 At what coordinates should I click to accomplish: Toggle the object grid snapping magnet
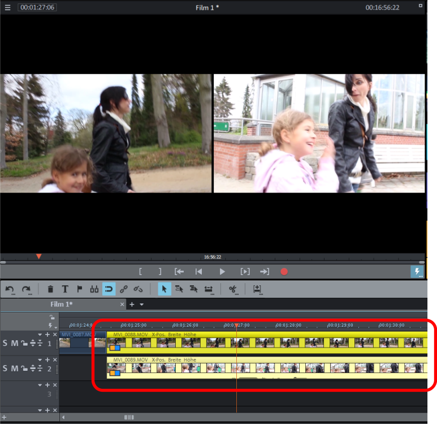[109, 289]
